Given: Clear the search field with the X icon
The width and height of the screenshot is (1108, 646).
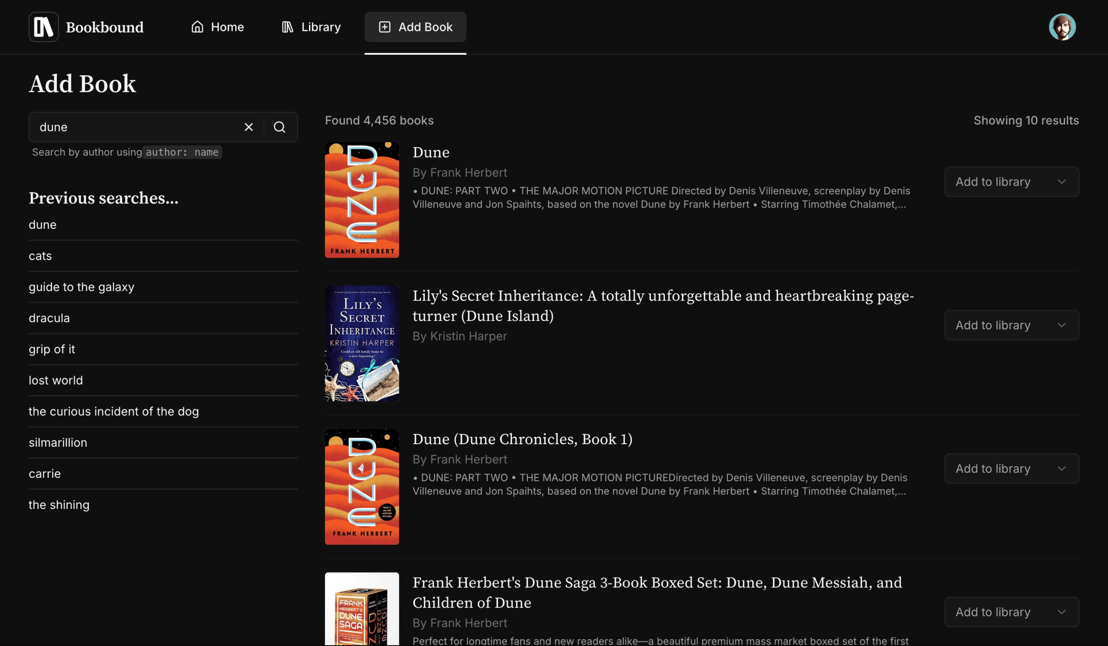Looking at the screenshot, I should tap(249, 127).
